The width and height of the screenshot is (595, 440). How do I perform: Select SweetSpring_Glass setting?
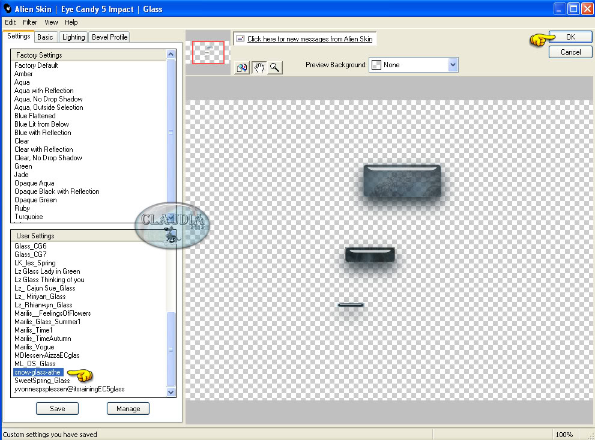tap(42, 381)
